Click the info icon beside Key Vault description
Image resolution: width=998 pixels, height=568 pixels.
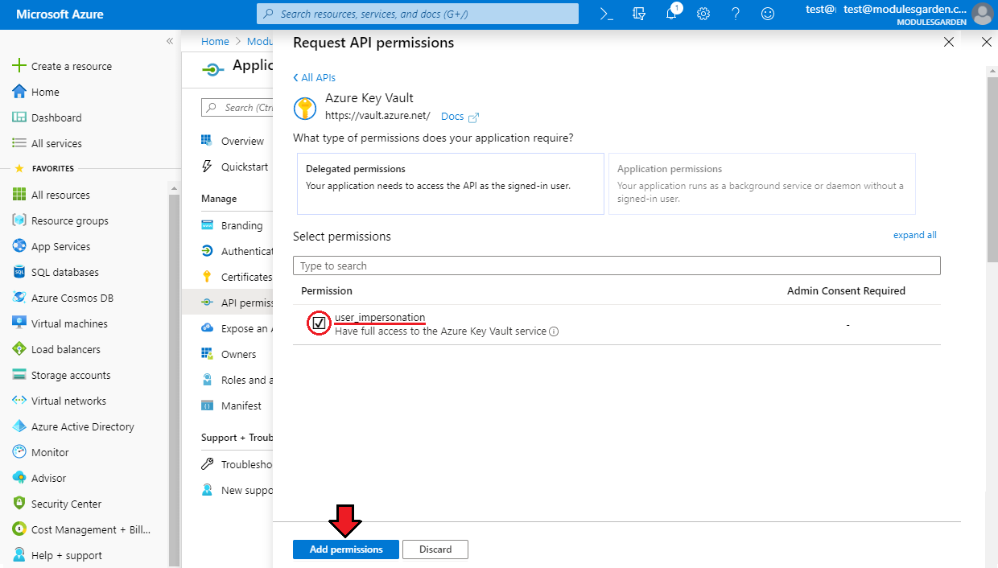[555, 331]
